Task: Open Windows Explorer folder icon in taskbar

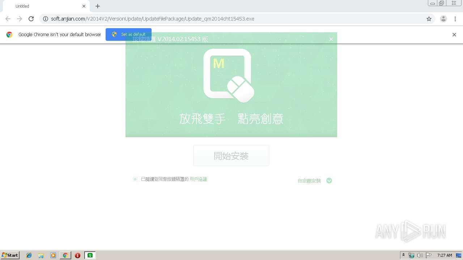Action: point(41,255)
